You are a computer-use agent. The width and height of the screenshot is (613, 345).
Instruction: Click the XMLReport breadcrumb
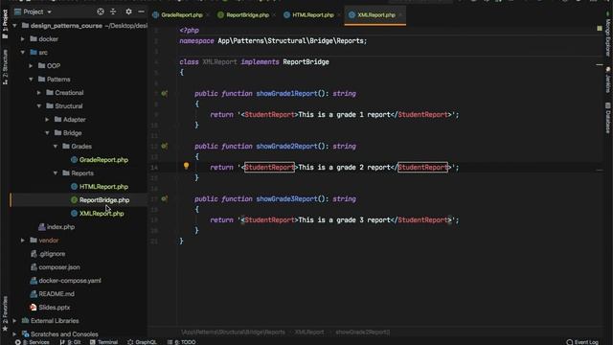[x=308, y=333]
